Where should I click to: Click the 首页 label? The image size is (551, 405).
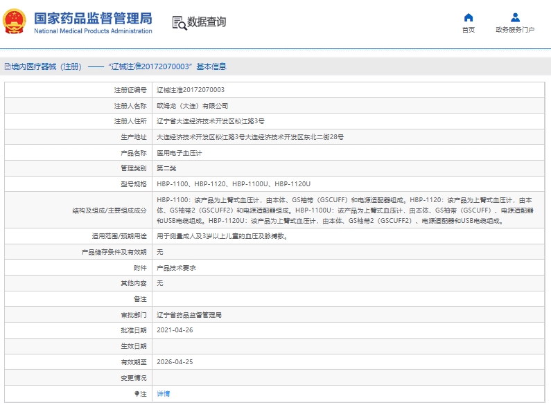(468, 30)
